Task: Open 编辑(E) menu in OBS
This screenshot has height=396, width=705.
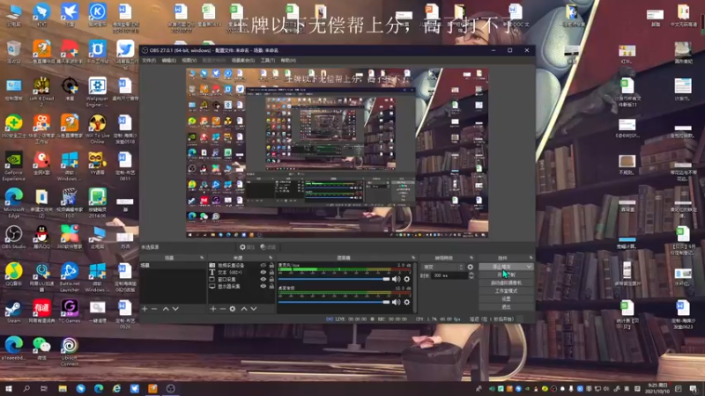Action: (x=169, y=60)
